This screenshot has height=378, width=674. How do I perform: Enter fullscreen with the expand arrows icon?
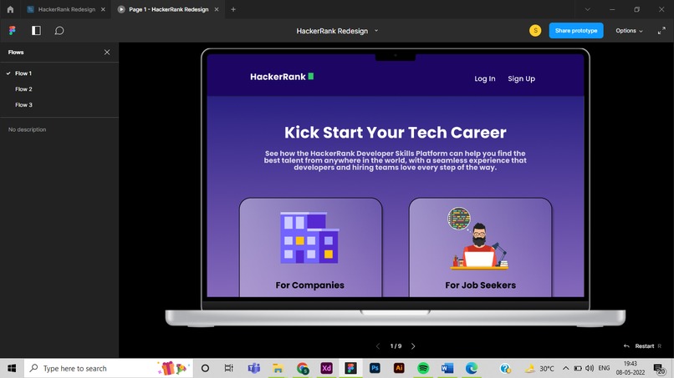661,31
